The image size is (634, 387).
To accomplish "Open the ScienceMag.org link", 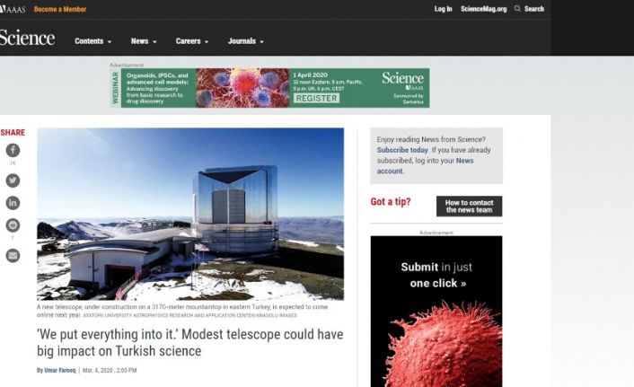I will 483,9.
